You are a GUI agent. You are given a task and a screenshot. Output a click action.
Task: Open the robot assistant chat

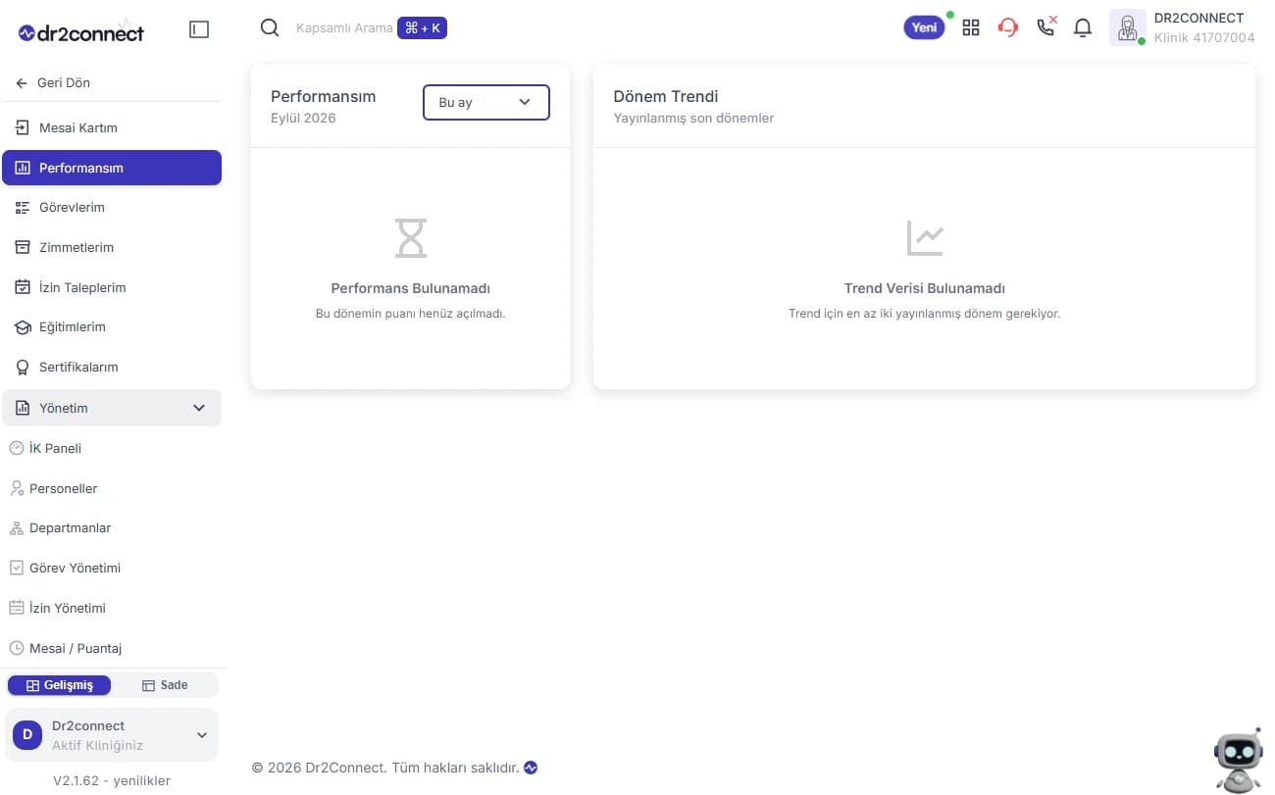click(1238, 761)
